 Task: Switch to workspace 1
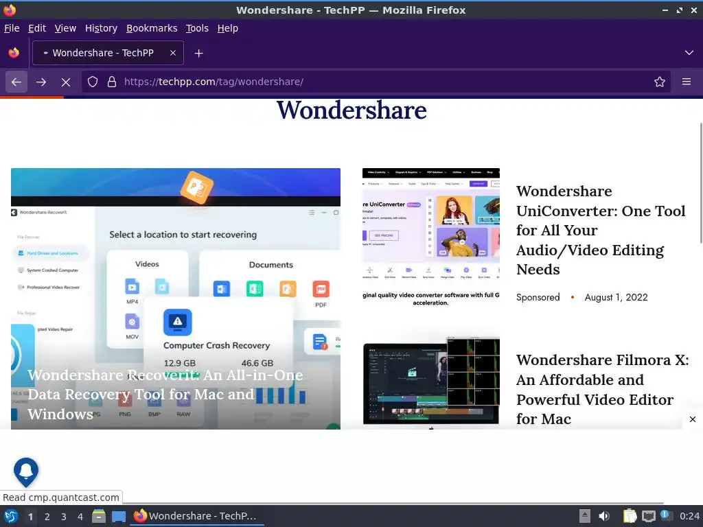(x=30, y=517)
